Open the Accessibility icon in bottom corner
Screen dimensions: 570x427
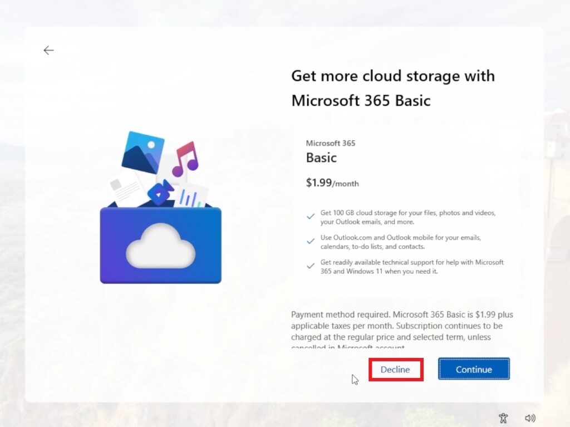click(503, 418)
